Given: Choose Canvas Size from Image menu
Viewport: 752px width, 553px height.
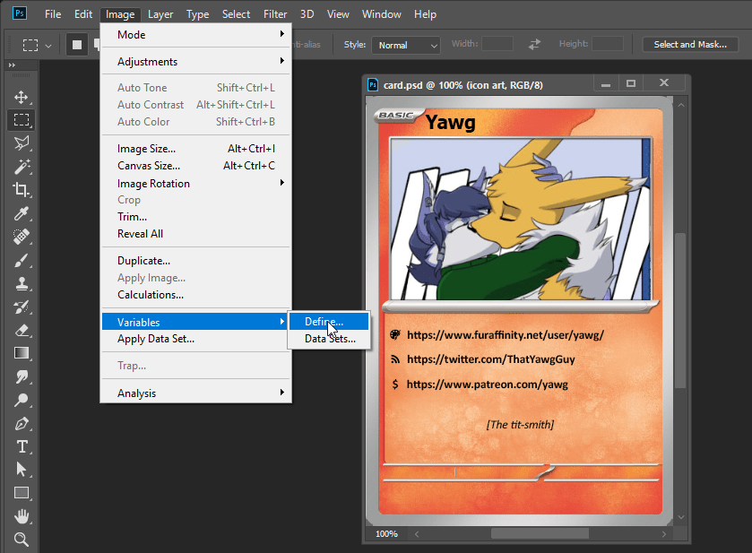Looking at the screenshot, I should coord(149,166).
